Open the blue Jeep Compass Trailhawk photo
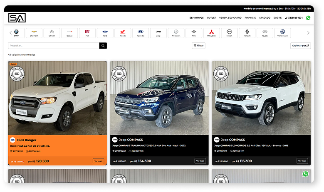 pos(159,98)
